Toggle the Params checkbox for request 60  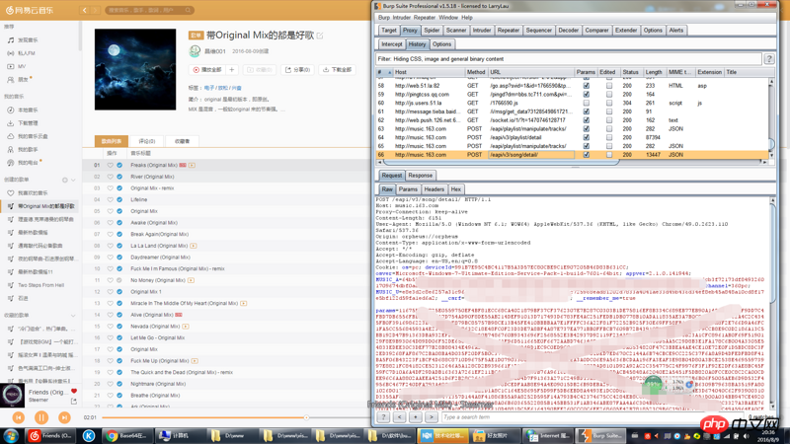point(586,103)
